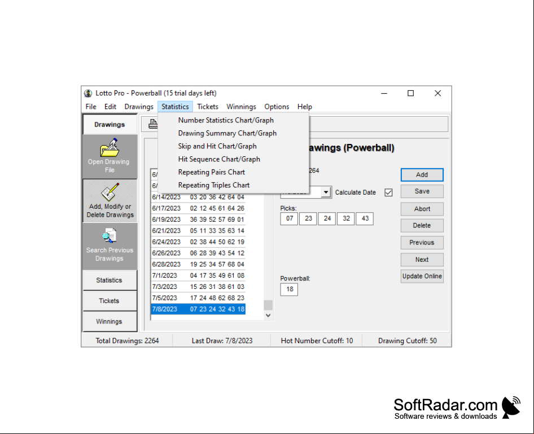Select the 6/19/2023 drawing row
This screenshot has width=534, height=434.
click(198, 220)
